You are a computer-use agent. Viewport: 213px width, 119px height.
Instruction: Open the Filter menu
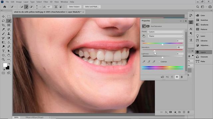[x=46, y=2]
